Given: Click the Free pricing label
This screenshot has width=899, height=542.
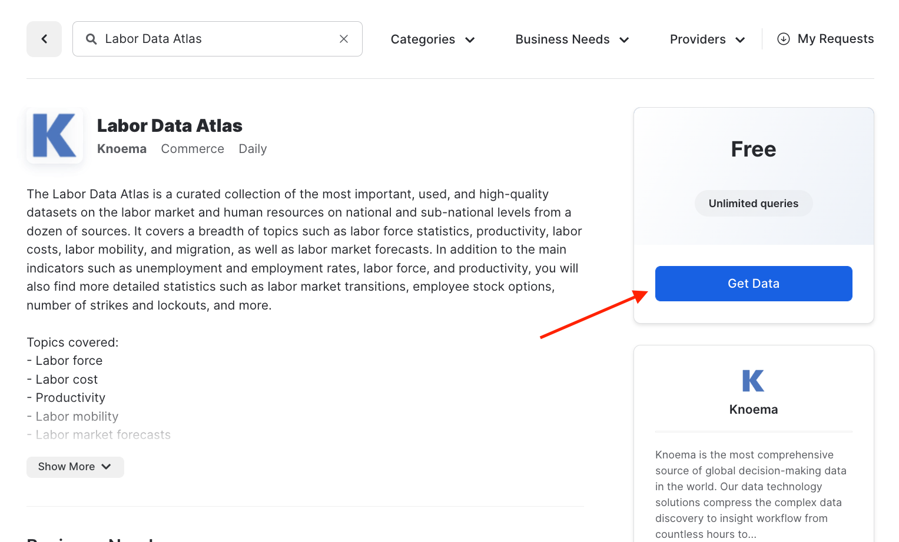Looking at the screenshot, I should click(x=753, y=149).
